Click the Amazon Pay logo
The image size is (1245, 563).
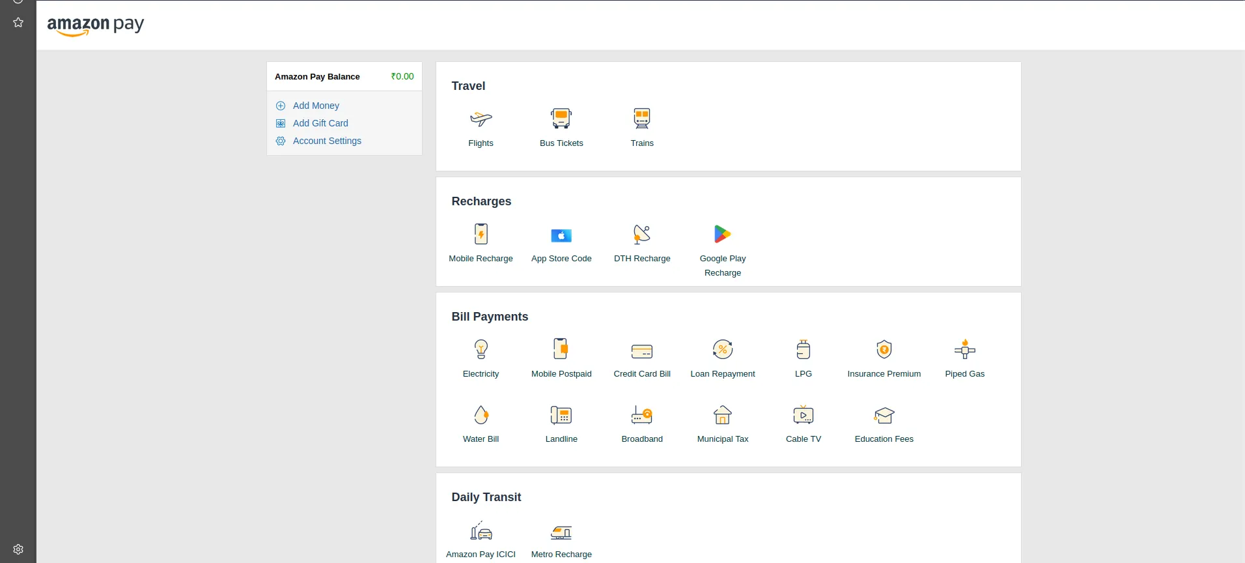point(96,25)
